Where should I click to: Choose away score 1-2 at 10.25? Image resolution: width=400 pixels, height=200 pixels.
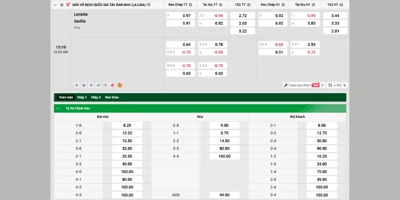(x=321, y=156)
